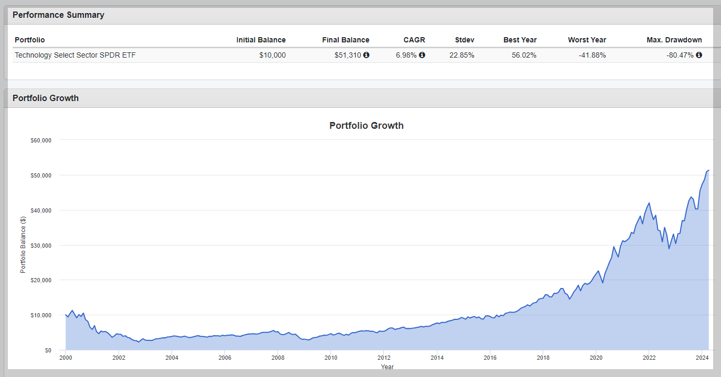Click the 2018 x-axis year label
Image resolution: width=721 pixels, height=377 pixels.
point(543,358)
